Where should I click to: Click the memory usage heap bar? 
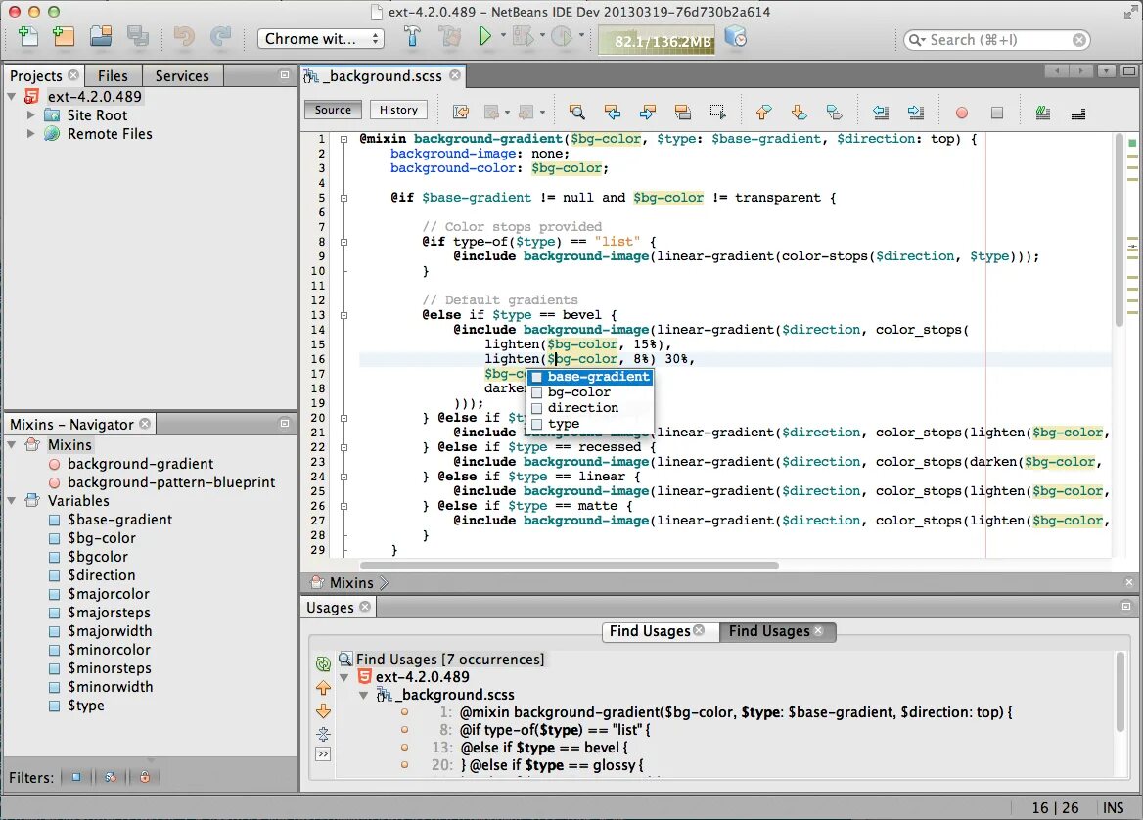coord(657,41)
